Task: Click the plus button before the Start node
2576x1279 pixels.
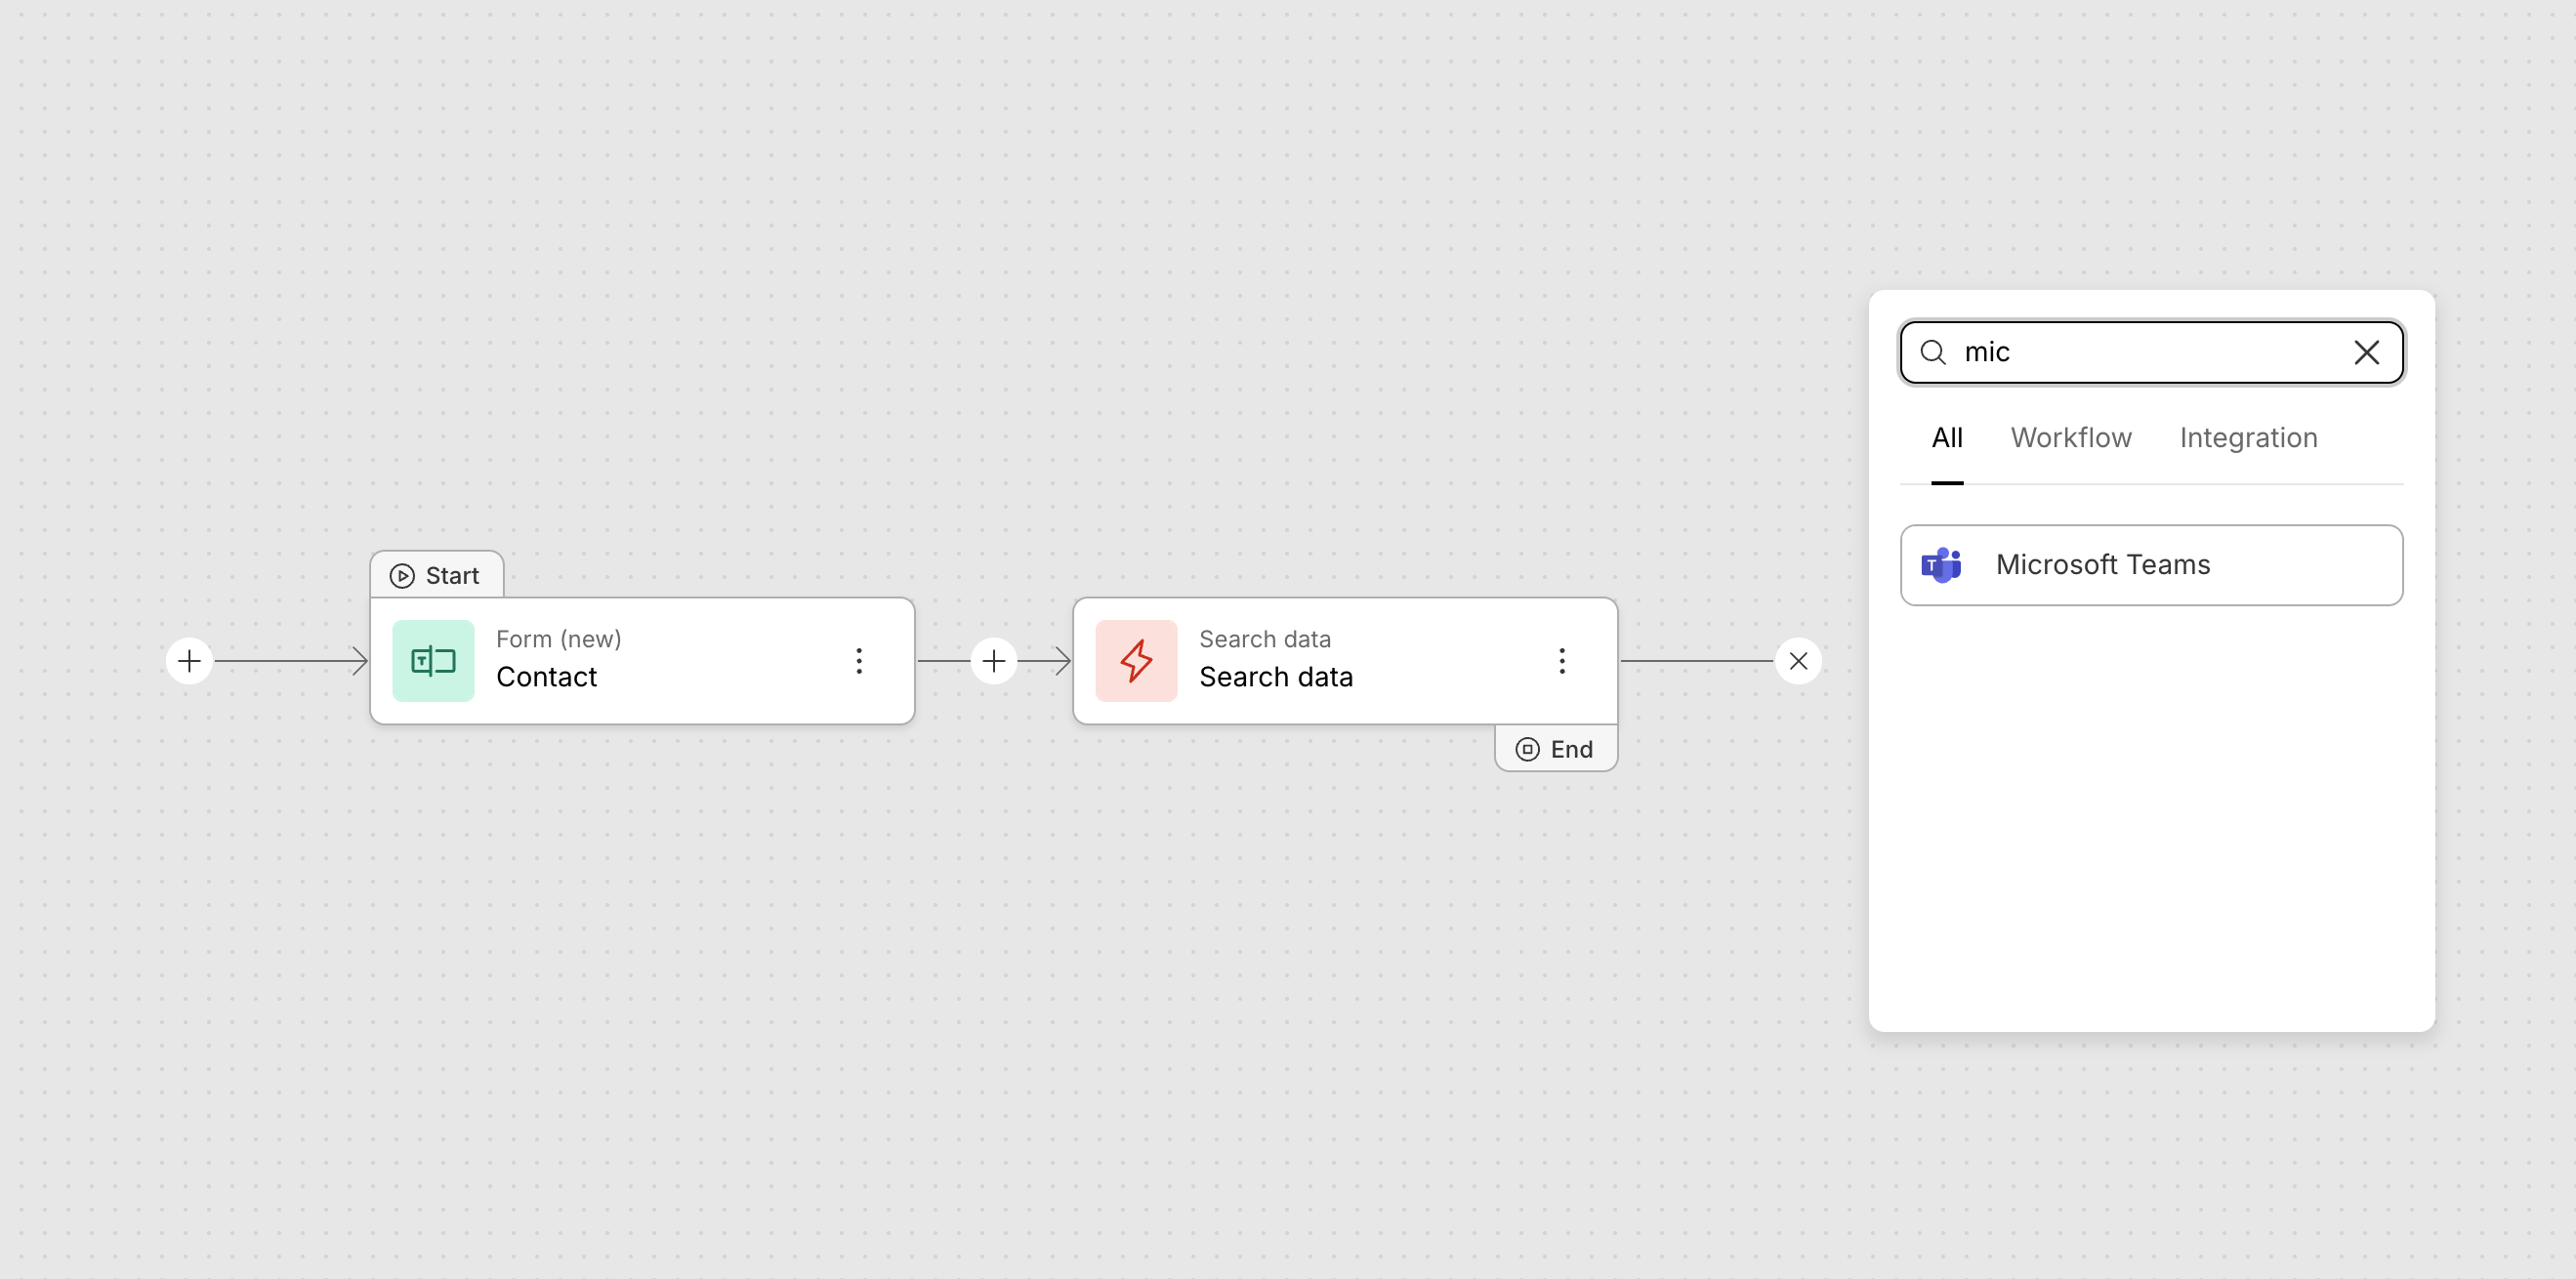Action: point(189,661)
